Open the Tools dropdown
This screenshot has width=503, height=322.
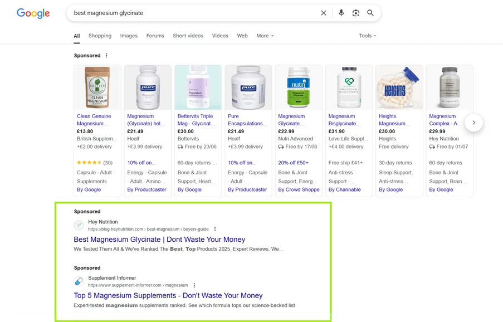[367, 36]
